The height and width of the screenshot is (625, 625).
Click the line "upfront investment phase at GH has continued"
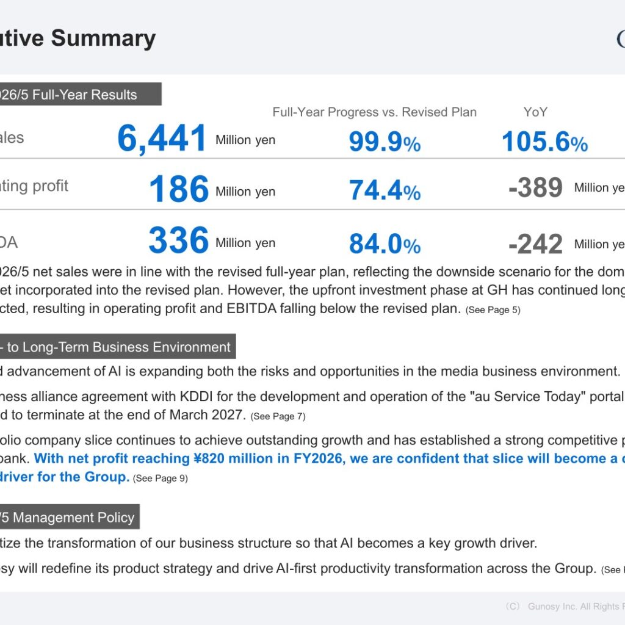tap(312, 290)
